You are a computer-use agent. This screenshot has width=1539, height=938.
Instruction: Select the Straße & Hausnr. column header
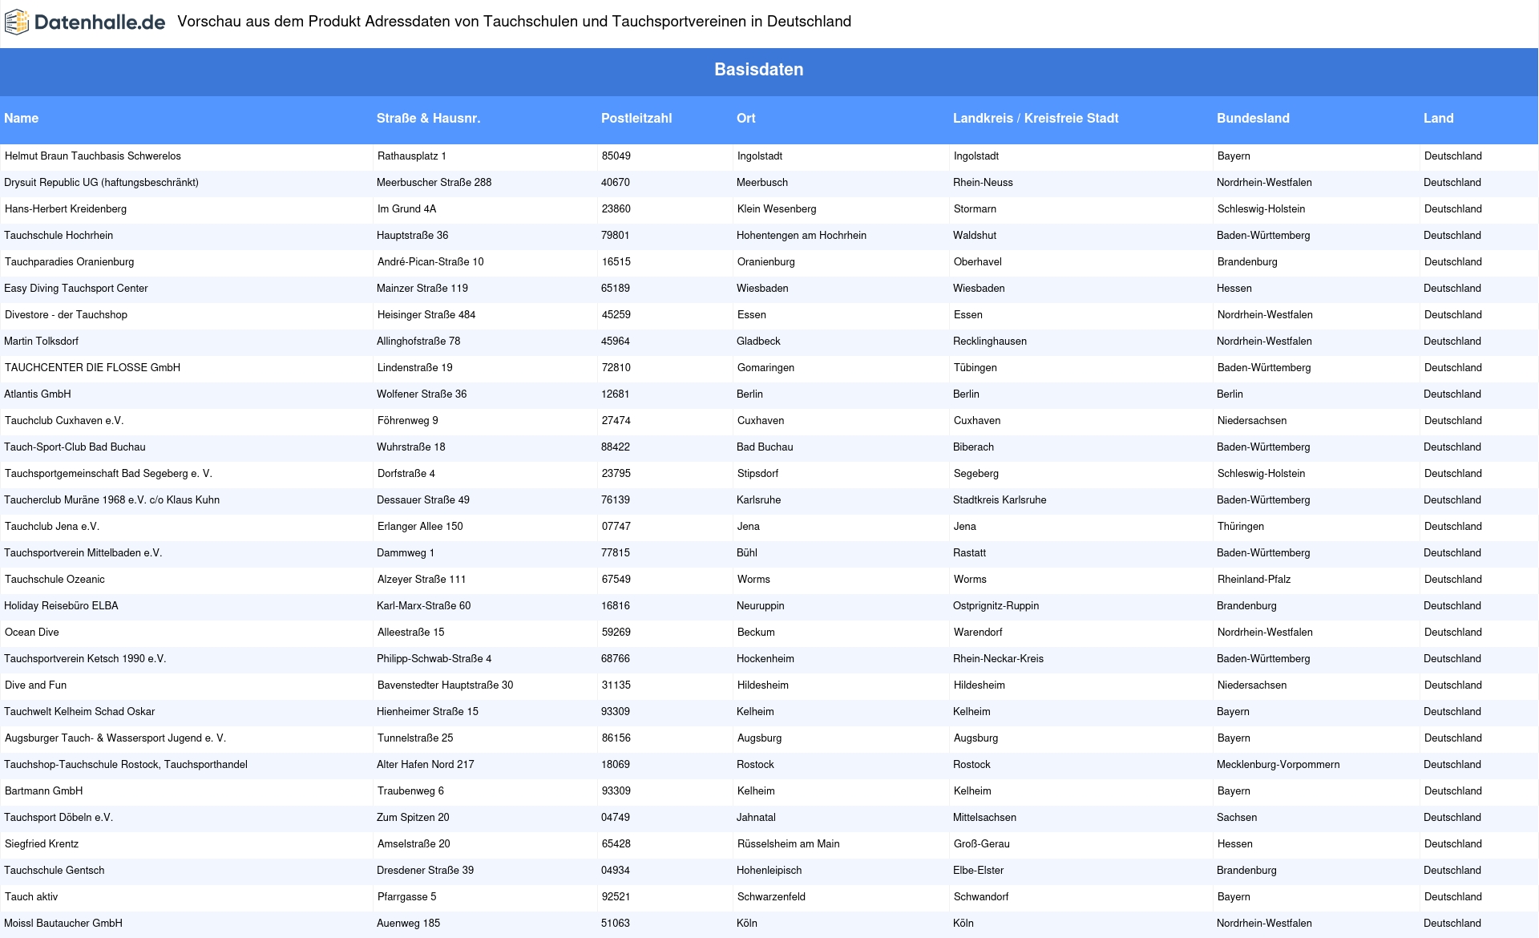(x=428, y=118)
